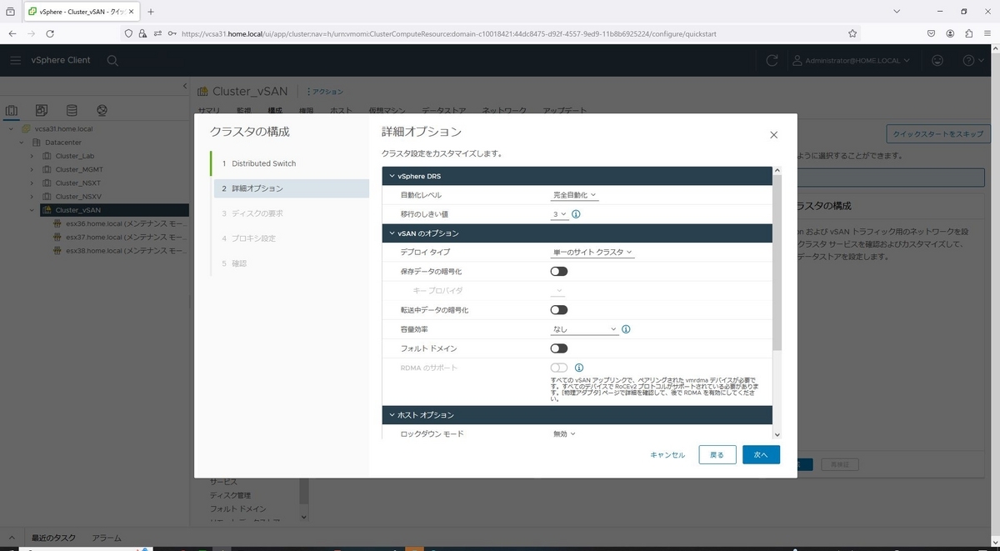Viewport: 1000px width, 551px height.
Task: Collapse the ホスト オプション section
Action: tap(392, 414)
